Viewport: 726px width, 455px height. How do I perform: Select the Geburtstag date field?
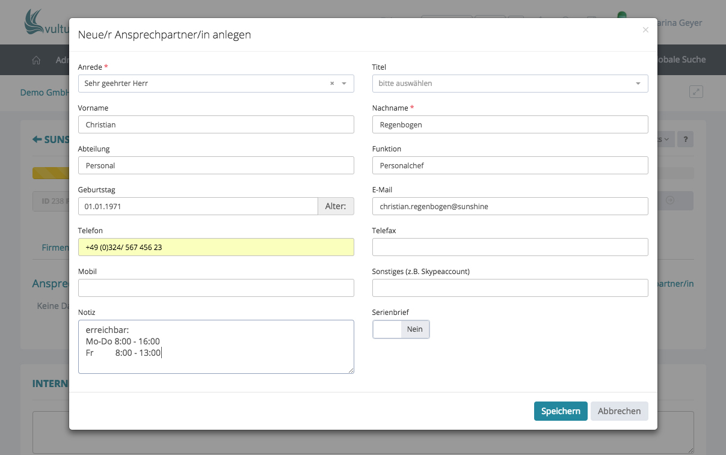point(198,206)
